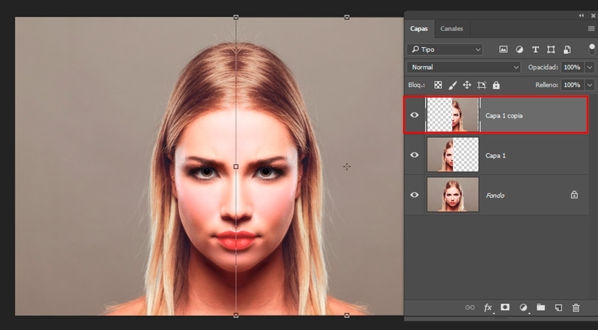
Task: Expand the Opacidad slider arrow
Action: coord(590,67)
